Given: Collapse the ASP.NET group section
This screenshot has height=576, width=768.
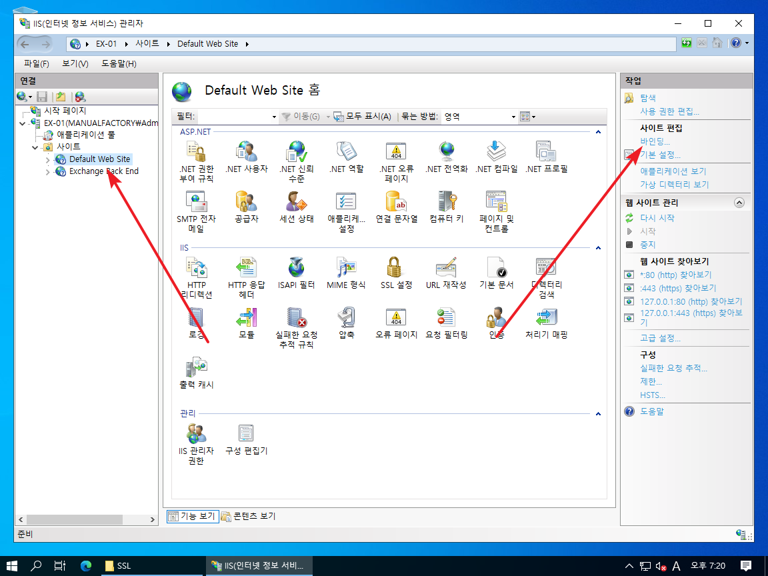Looking at the screenshot, I should click(598, 132).
